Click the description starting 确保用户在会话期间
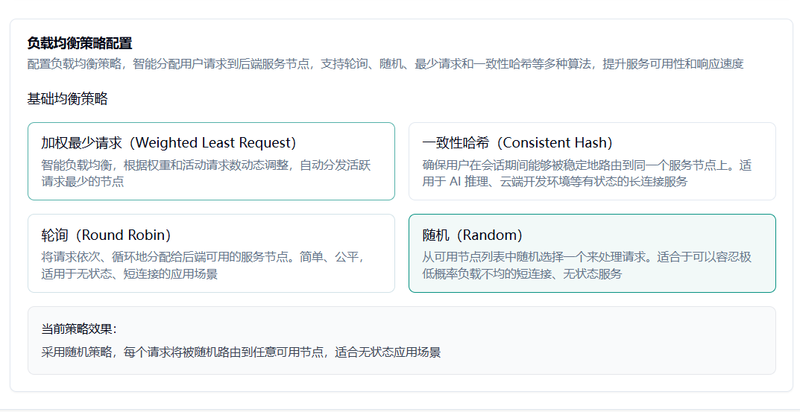 [586, 165]
